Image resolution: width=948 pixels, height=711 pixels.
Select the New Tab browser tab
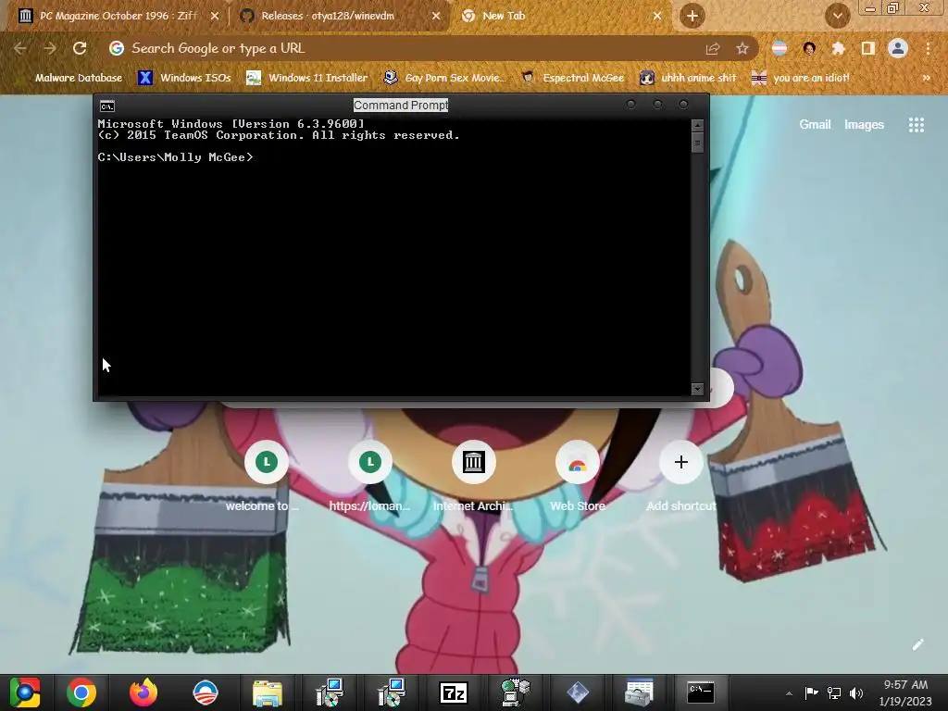pos(559,16)
